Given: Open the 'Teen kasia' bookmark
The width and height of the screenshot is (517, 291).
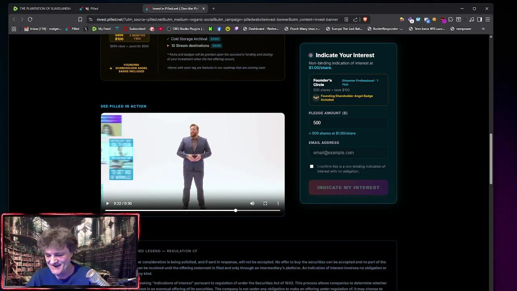Looking at the screenshot, I should point(427,29).
